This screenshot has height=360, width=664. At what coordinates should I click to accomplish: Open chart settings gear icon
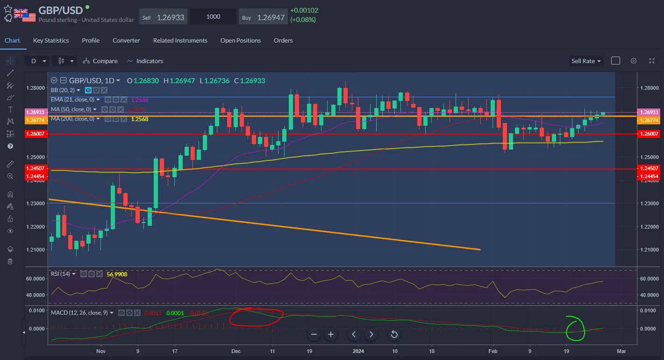click(634, 61)
